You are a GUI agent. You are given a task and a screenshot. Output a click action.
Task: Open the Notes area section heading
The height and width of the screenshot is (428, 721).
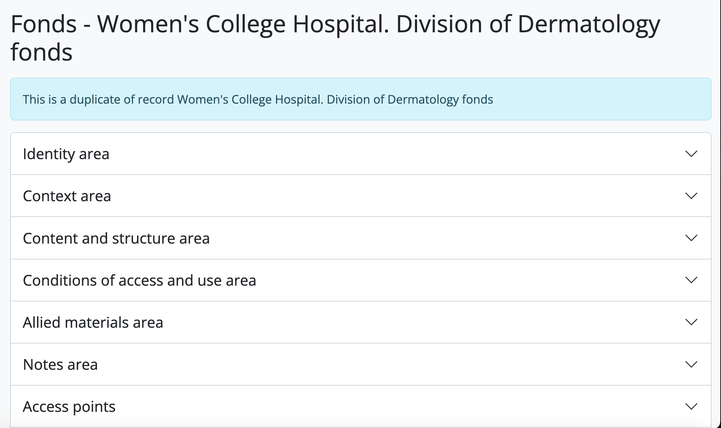(60, 364)
